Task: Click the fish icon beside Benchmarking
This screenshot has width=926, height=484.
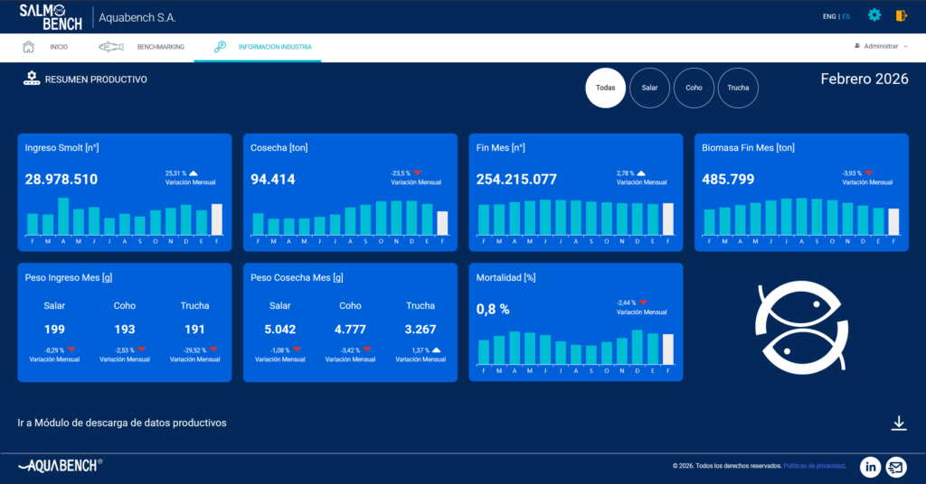Action: (x=110, y=46)
